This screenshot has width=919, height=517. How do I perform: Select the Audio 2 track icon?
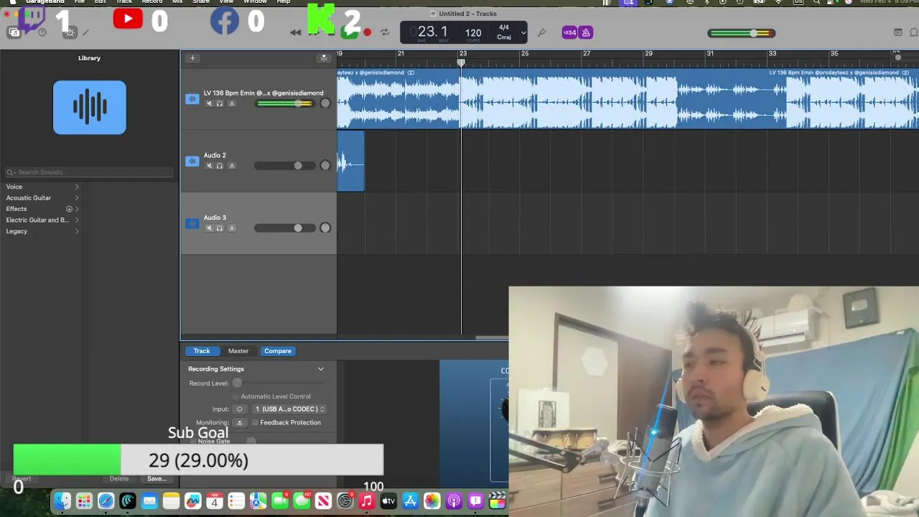click(x=192, y=162)
